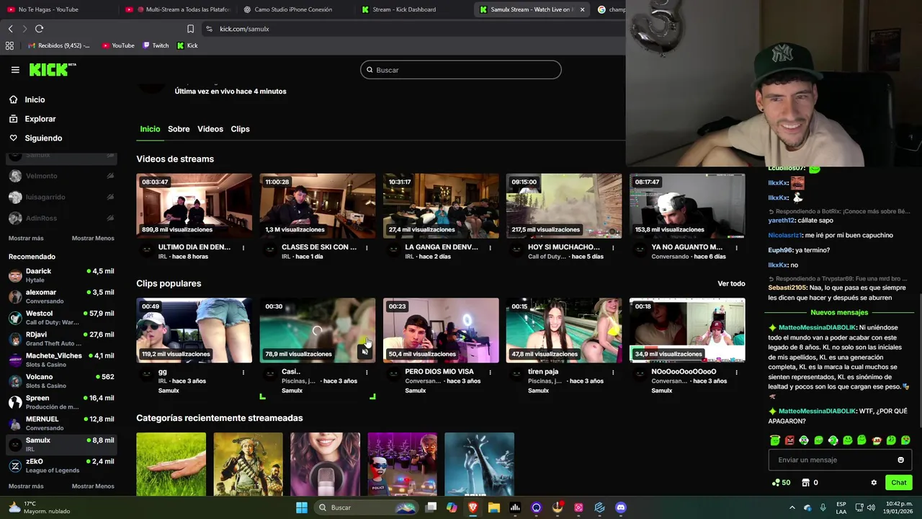Switch to the Clips tab
This screenshot has width=922, height=519.
click(x=240, y=129)
